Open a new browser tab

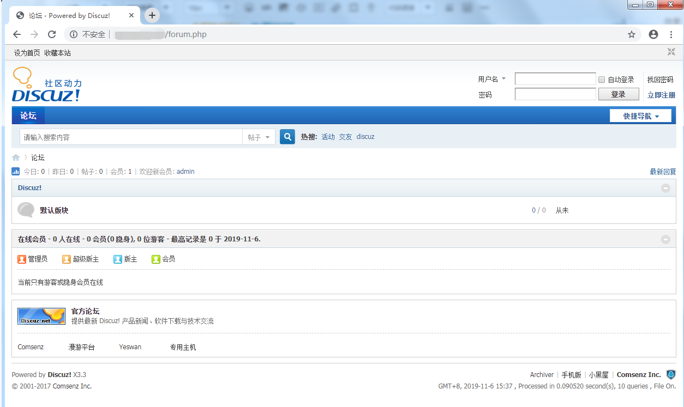tap(152, 15)
